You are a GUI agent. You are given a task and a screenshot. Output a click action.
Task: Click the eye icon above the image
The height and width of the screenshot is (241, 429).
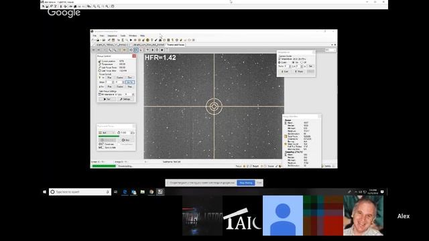click(131, 50)
